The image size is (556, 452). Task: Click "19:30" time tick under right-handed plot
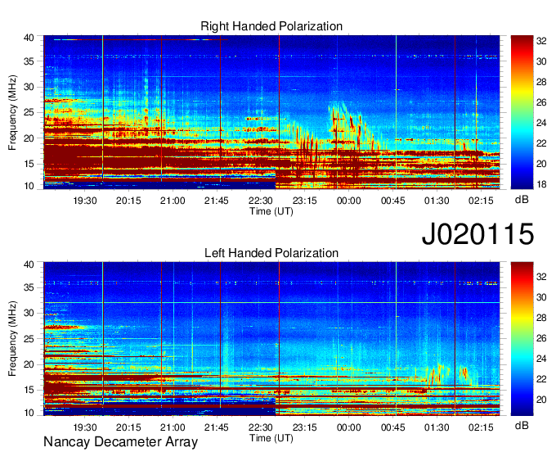tap(85, 201)
